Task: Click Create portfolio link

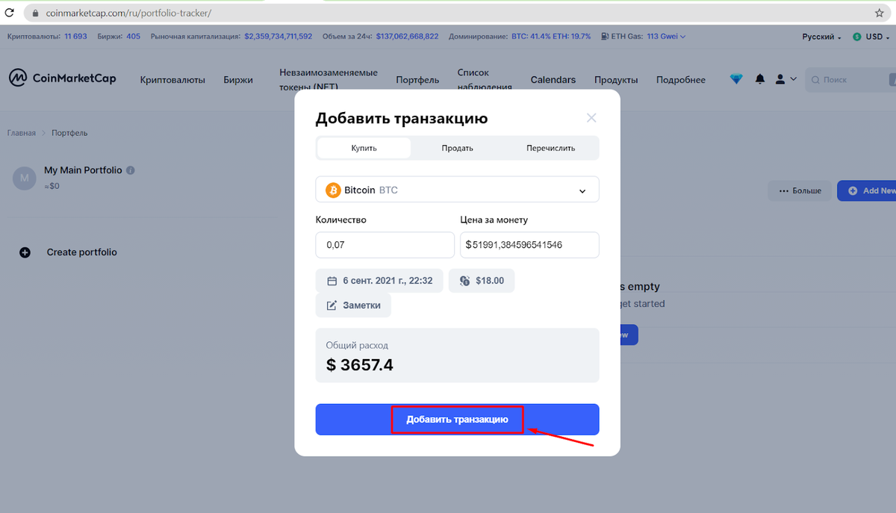Action: coord(82,252)
